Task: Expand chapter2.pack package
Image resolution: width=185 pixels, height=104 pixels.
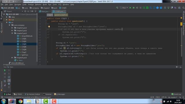Action: point(12,31)
